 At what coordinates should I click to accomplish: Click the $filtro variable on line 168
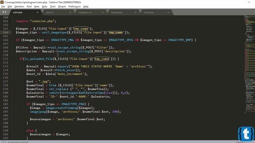tap(22, 48)
